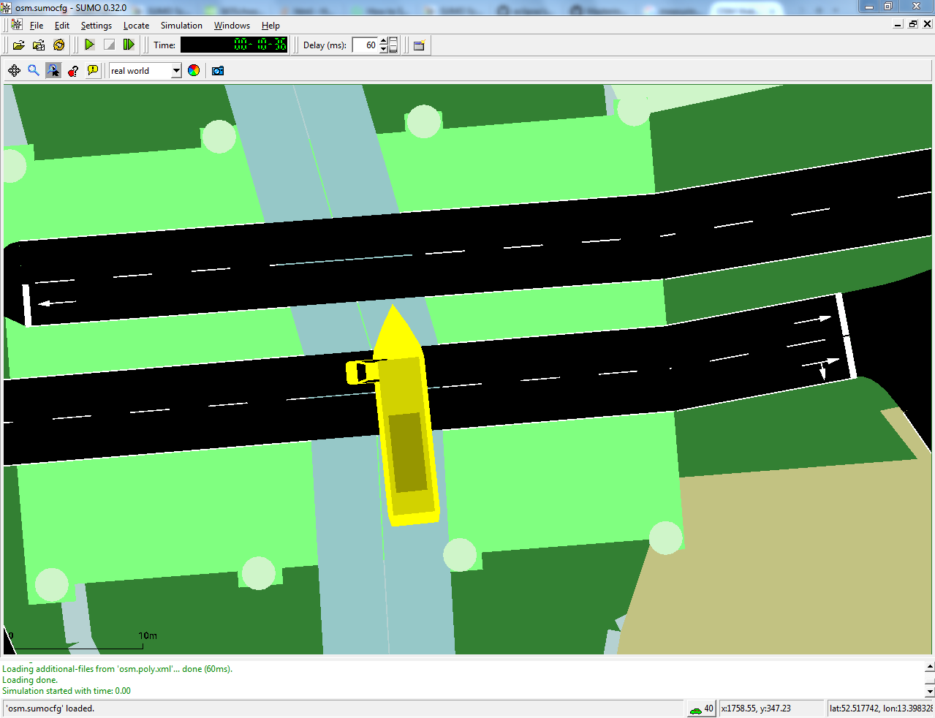The image size is (935, 718).
Task: Click the Delay (ms) input field
Action: (x=365, y=45)
